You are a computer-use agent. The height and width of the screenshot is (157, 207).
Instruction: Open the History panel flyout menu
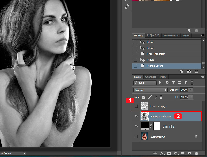(x=203, y=35)
